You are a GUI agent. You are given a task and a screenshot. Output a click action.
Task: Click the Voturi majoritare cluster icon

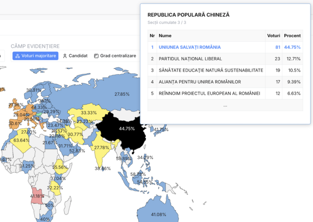pos(18,56)
